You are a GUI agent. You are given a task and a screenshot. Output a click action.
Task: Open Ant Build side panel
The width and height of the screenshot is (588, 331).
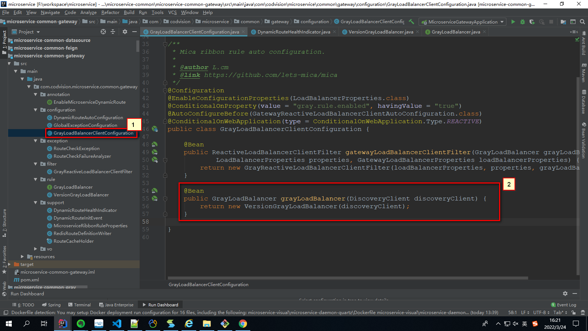pos(584,43)
